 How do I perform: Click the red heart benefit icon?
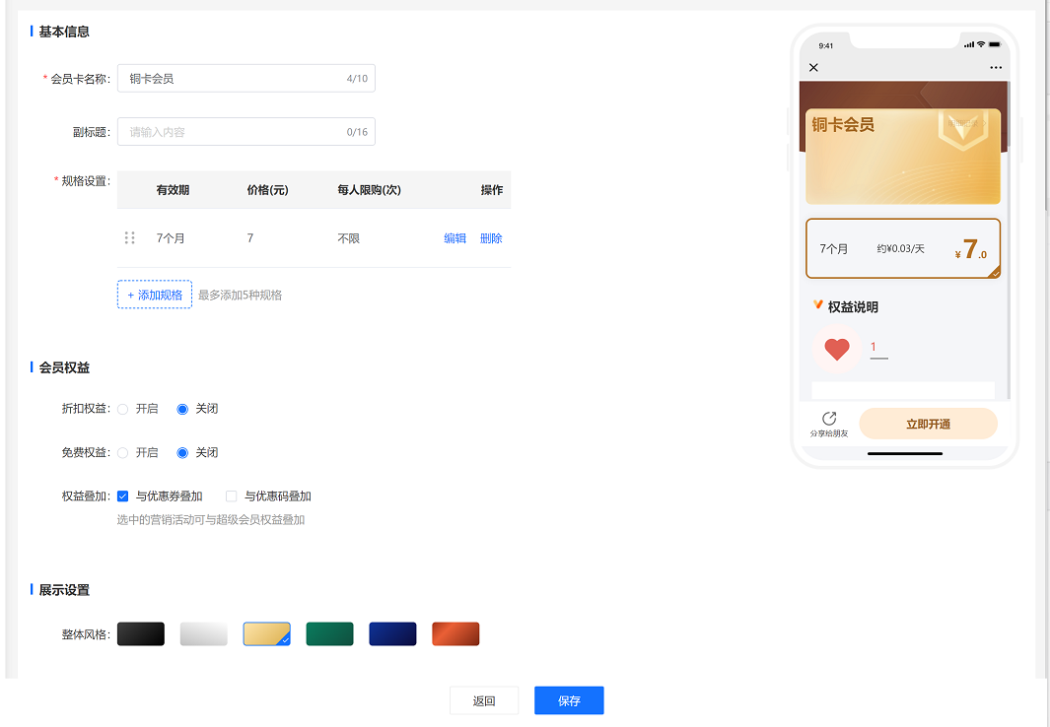836,349
